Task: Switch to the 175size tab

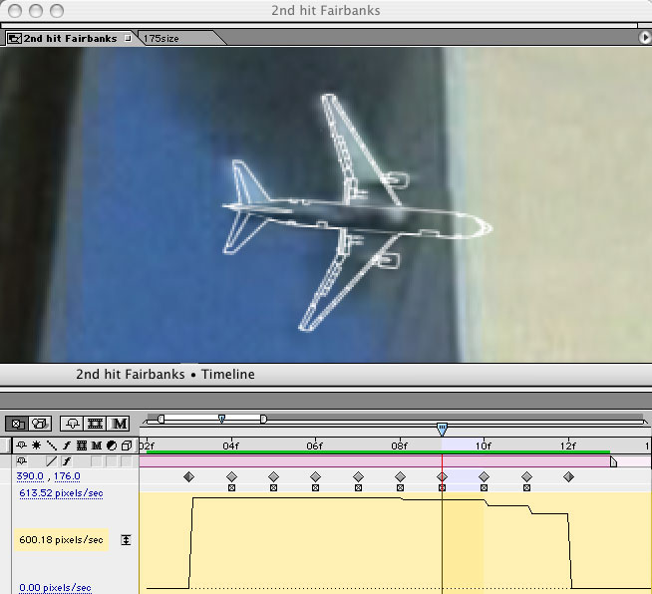Action: click(165, 38)
